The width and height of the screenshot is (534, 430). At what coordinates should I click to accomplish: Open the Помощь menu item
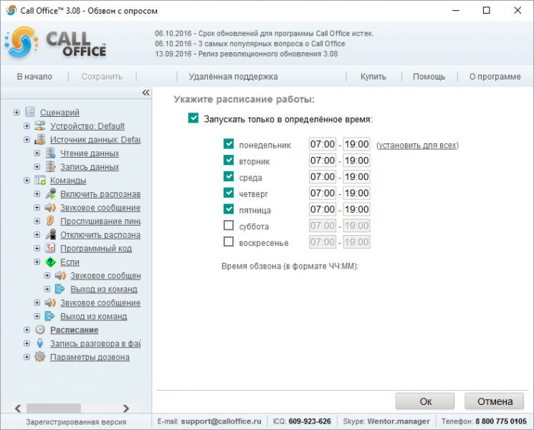tap(429, 77)
